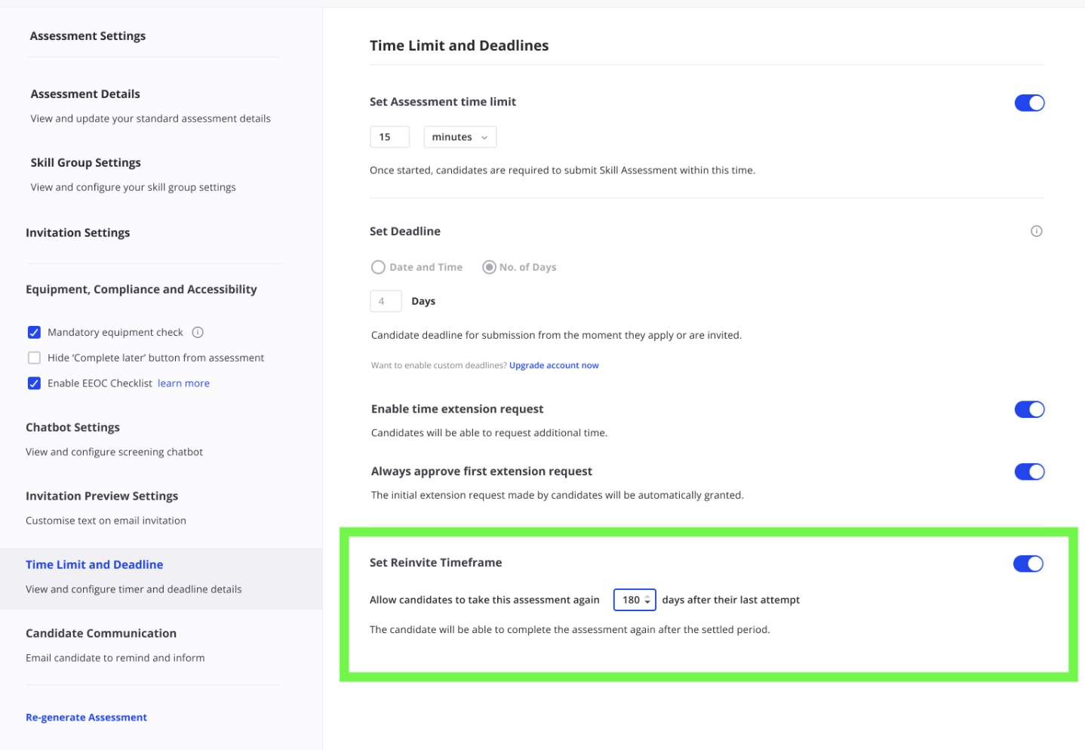Uncheck Mandatory equipment check checkbox
Screen dimensions: 1085x750
point(34,332)
